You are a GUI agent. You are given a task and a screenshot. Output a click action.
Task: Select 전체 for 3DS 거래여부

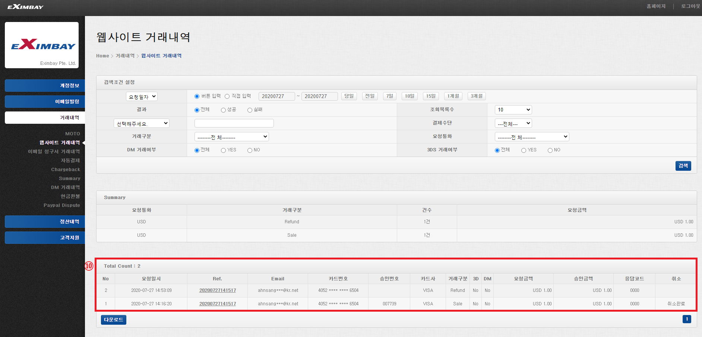[x=497, y=150]
